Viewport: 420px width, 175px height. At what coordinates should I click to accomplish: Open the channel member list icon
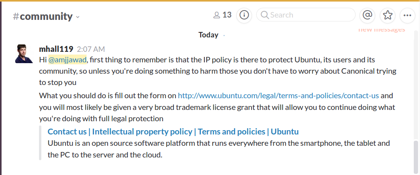(x=217, y=15)
